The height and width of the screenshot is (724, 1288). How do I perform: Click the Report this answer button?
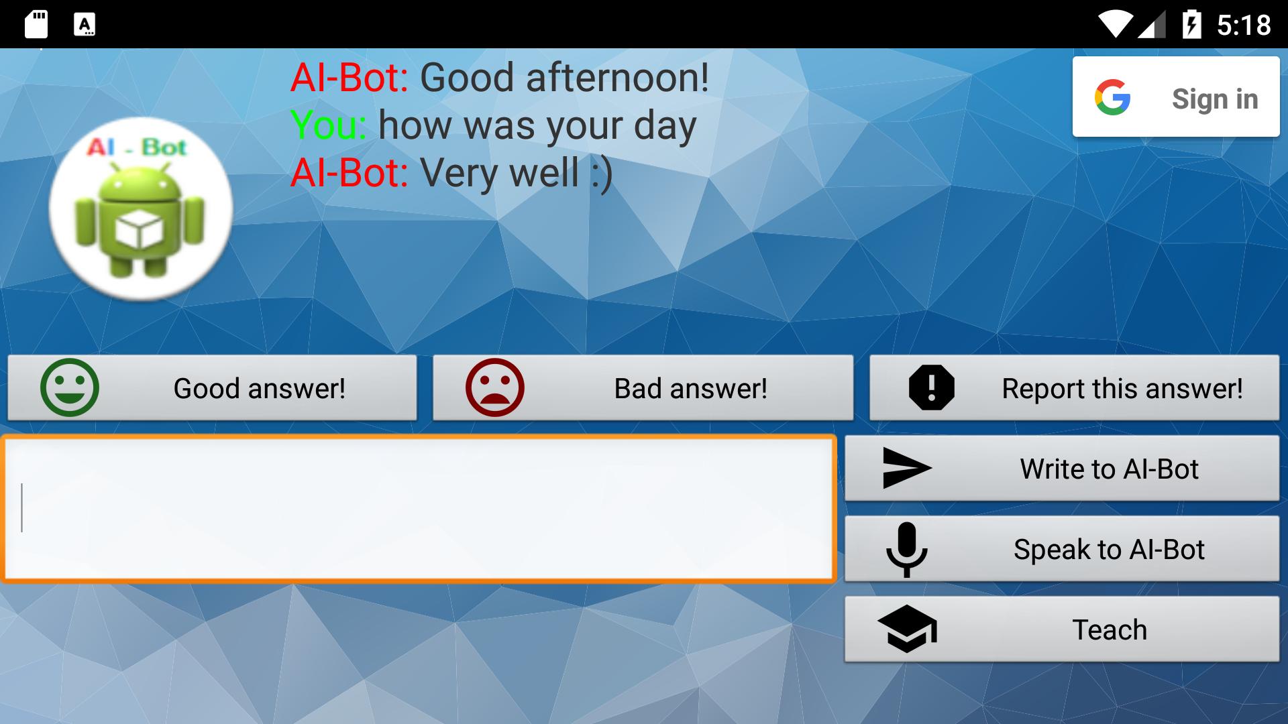[x=1072, y=386]
